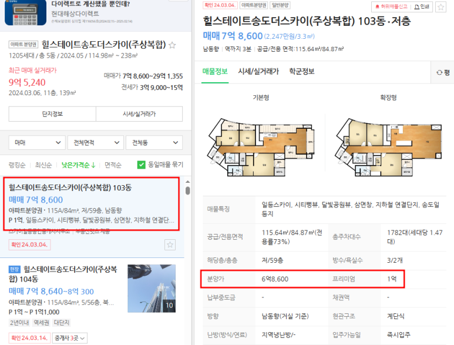The width and height of the screenshot is (454, 345).
Task: Click the 분양가 6억8,600 value
Action: click(x=275, y=279)
